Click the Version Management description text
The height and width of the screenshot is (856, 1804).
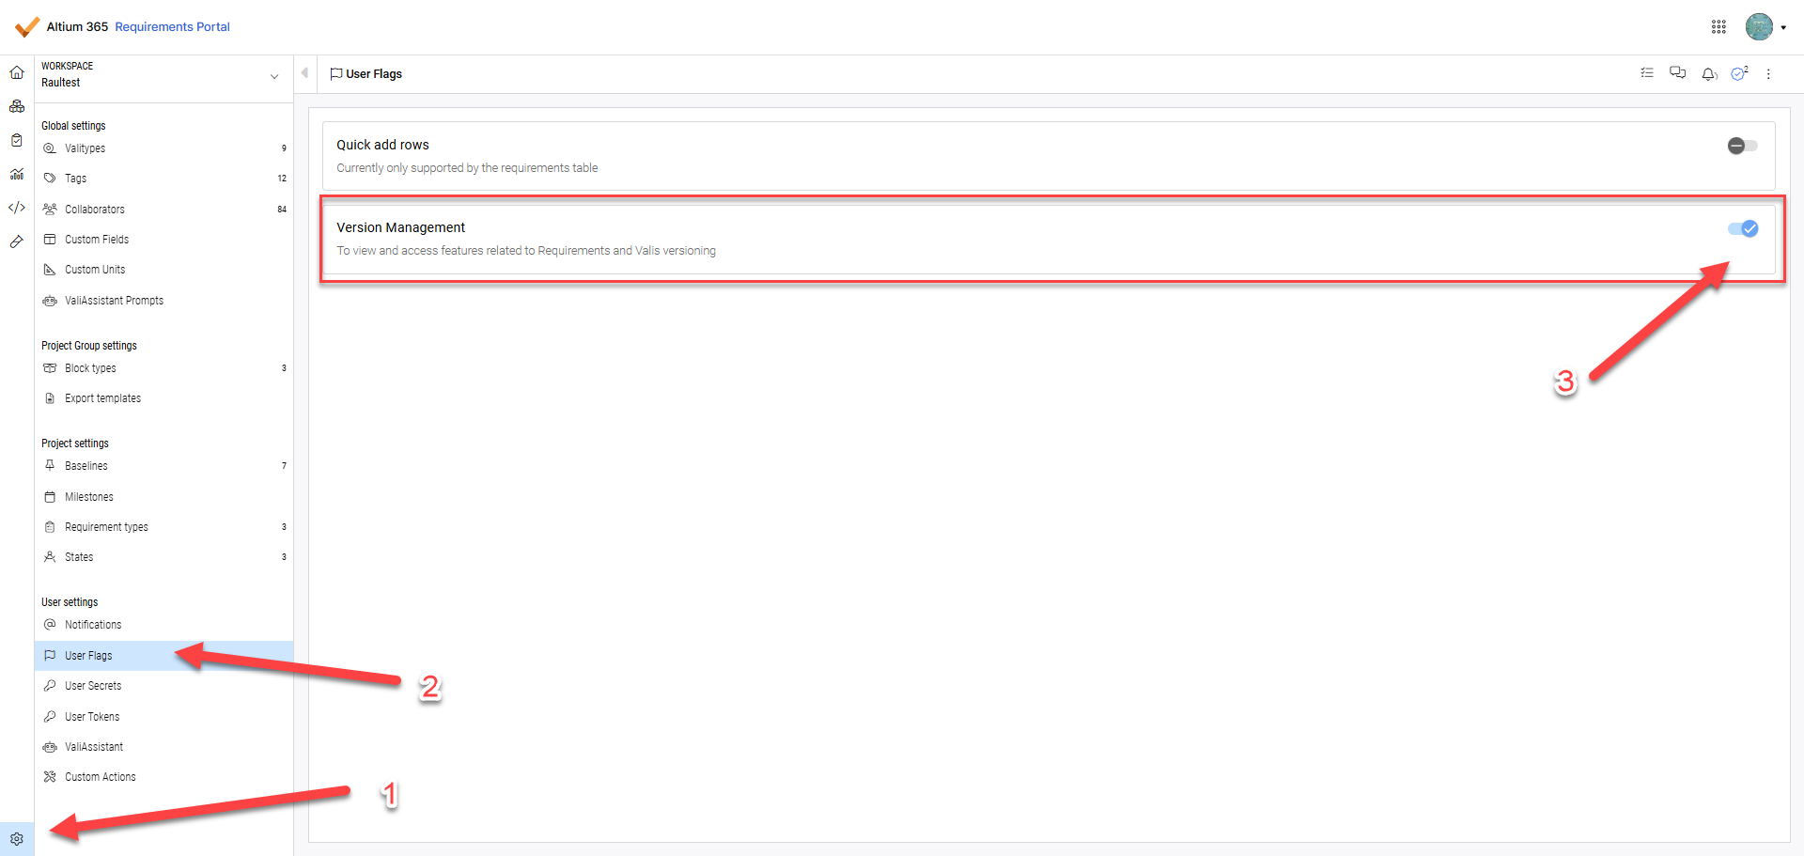click(x=526, y=251)
